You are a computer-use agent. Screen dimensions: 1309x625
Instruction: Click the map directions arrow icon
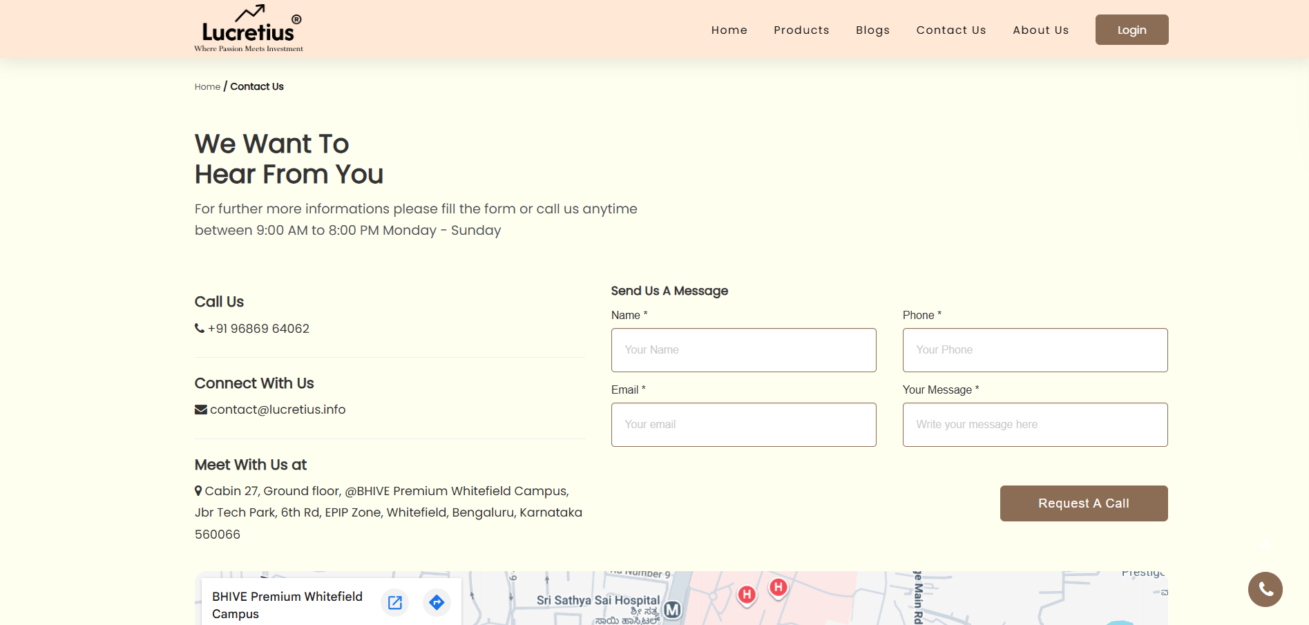point(437,602)
